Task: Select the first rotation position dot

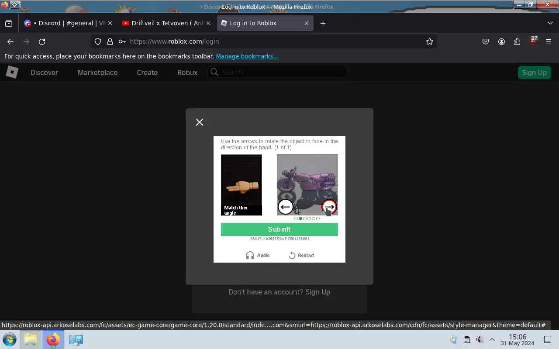Action: pos(296,219)
